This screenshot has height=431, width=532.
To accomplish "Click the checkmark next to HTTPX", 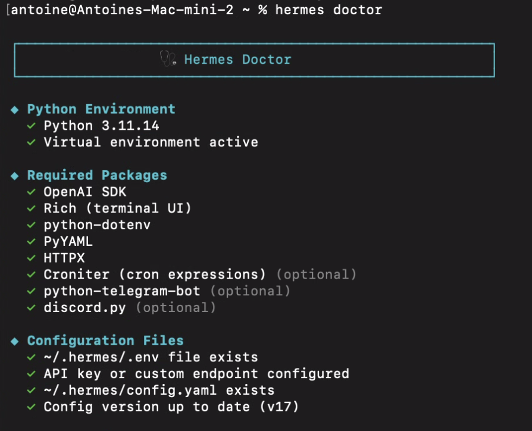I will 31,258.
